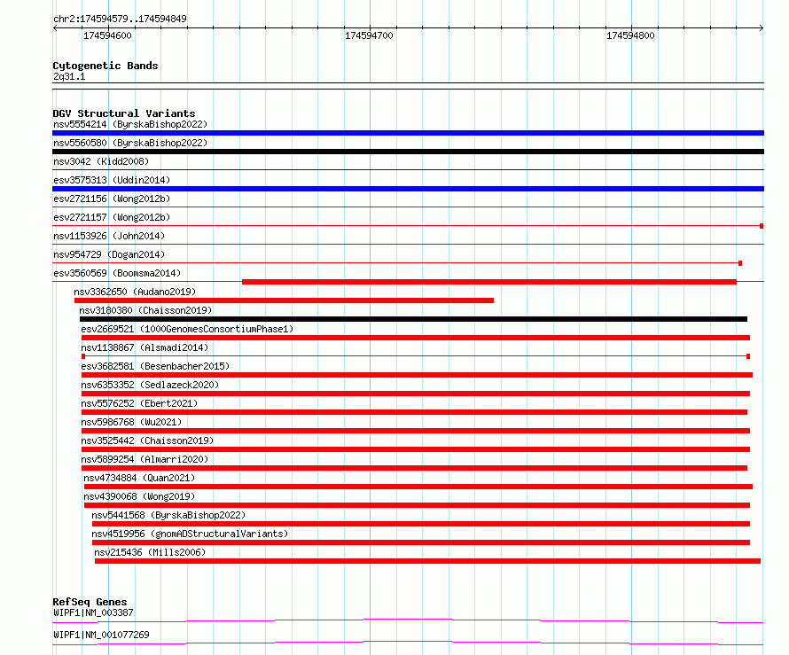The width and height of the screenshot is (789, 655).
Task: Open WIPF1|NM_001077269 transcript label
Action: click(x=101, y=635)
